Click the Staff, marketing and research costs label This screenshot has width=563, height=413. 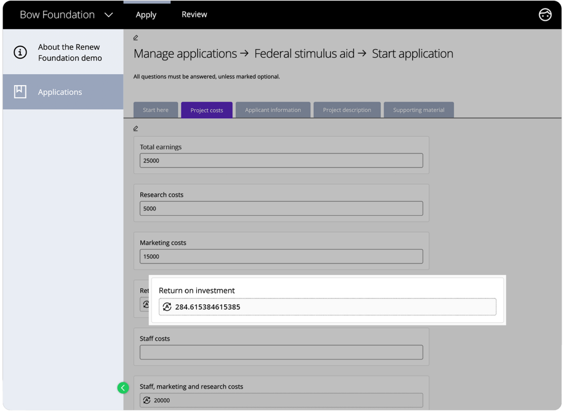coord(191,387)
